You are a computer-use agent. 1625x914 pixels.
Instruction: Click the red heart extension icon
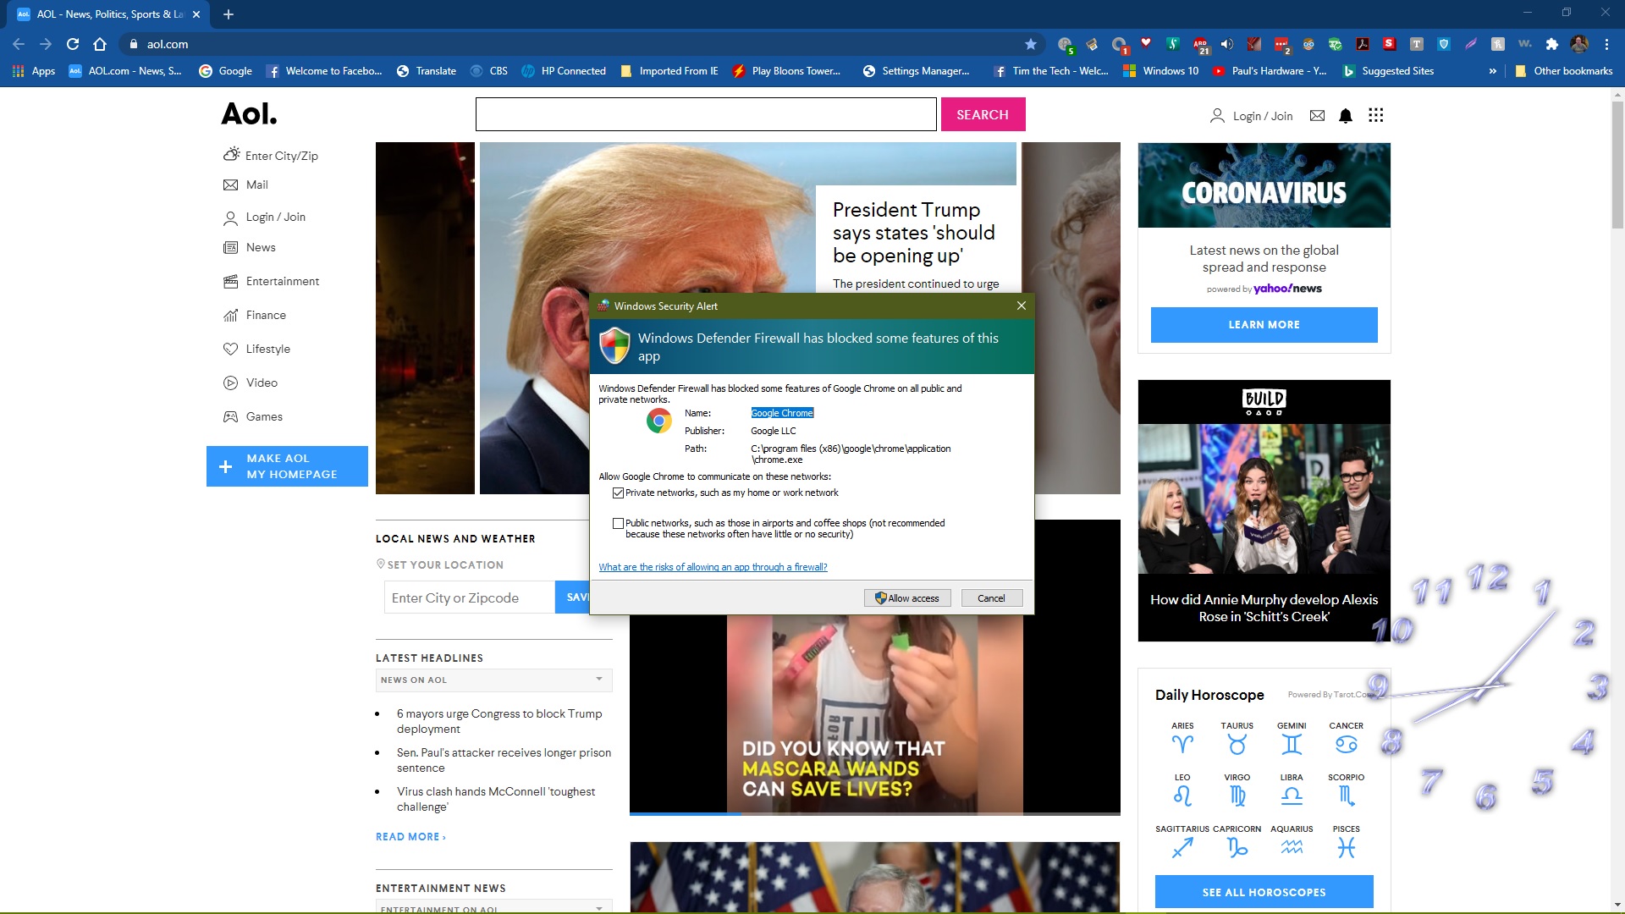pyautogui.click(x=1146, y=42)
